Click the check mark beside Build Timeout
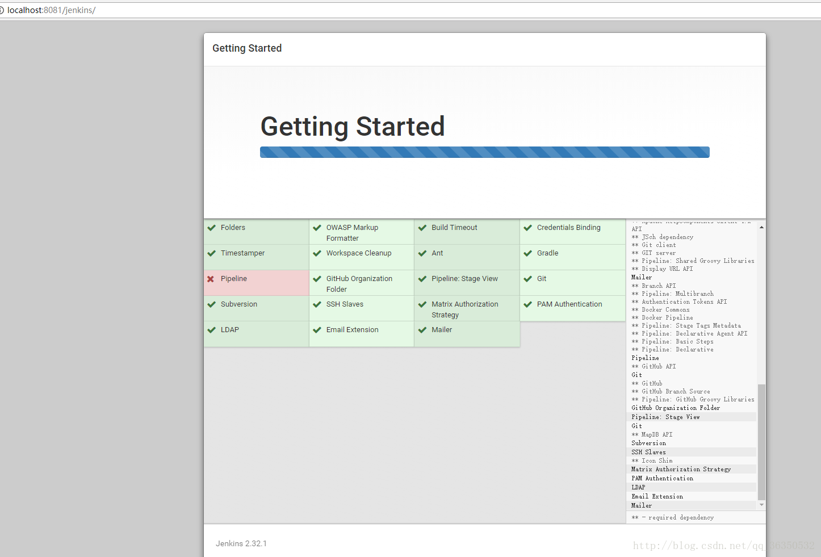This screenshot has height=557, width=821. click(x=422, y=228)
